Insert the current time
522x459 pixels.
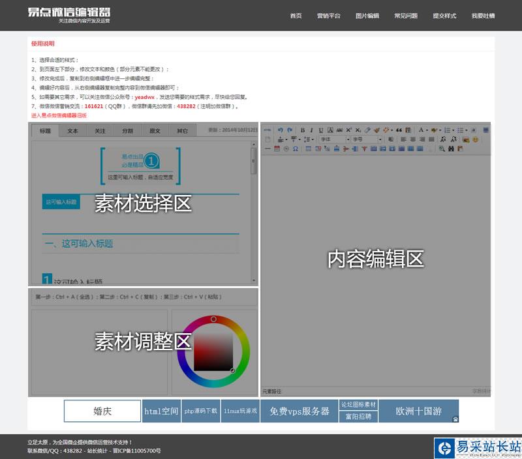[286, 149]
